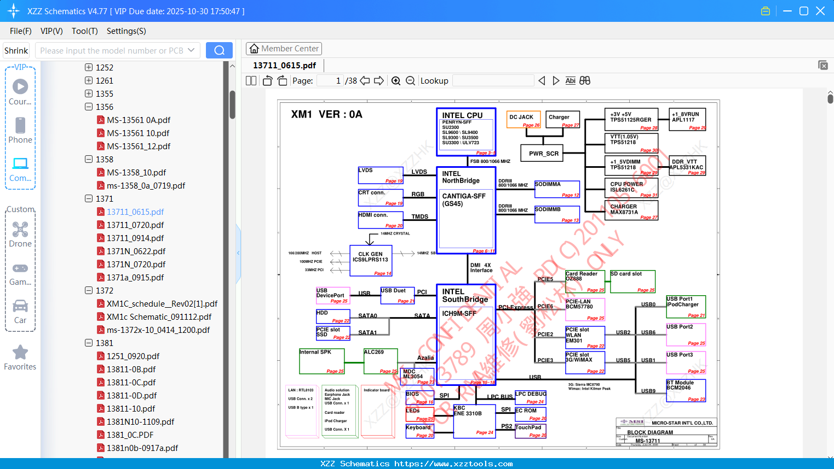Click the detach window icon beside the PDF tab
Viewport: 834px width, 469px height.
point(823,65)
